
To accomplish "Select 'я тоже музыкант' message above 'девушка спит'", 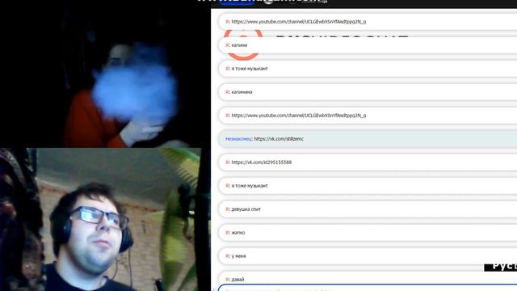I will coord(368,186).
